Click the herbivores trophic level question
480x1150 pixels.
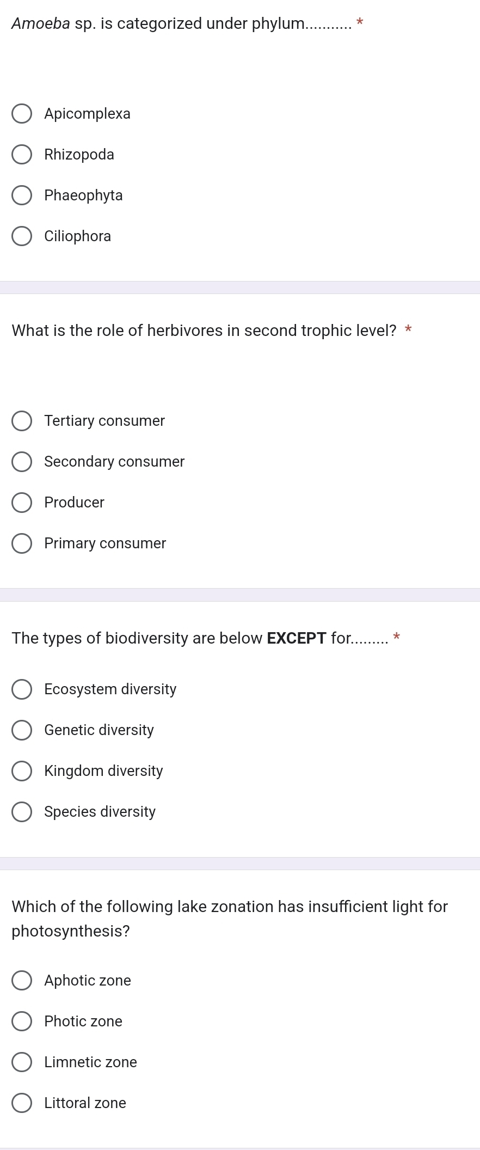click(x=204, y=331)
